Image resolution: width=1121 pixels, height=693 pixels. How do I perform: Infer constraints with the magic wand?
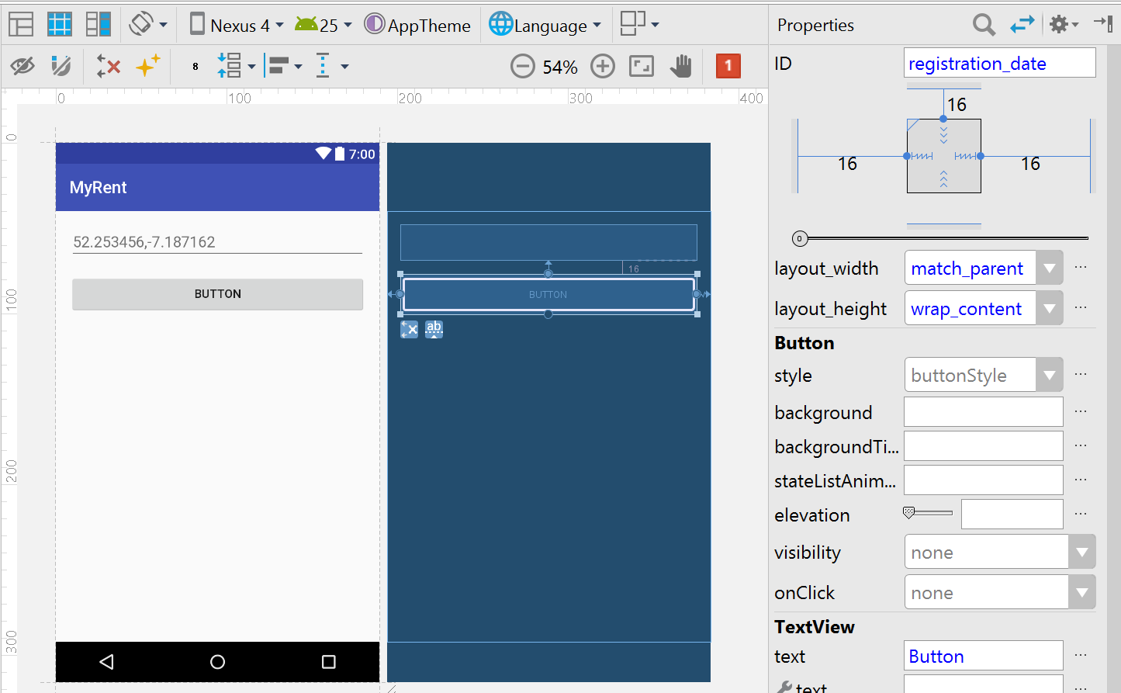(147, 65)
